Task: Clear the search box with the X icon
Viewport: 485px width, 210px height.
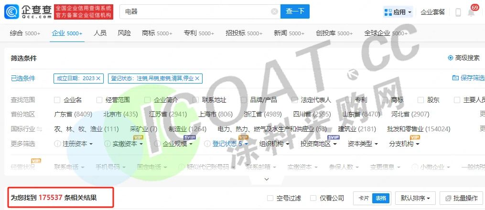Action: [274, 11]
